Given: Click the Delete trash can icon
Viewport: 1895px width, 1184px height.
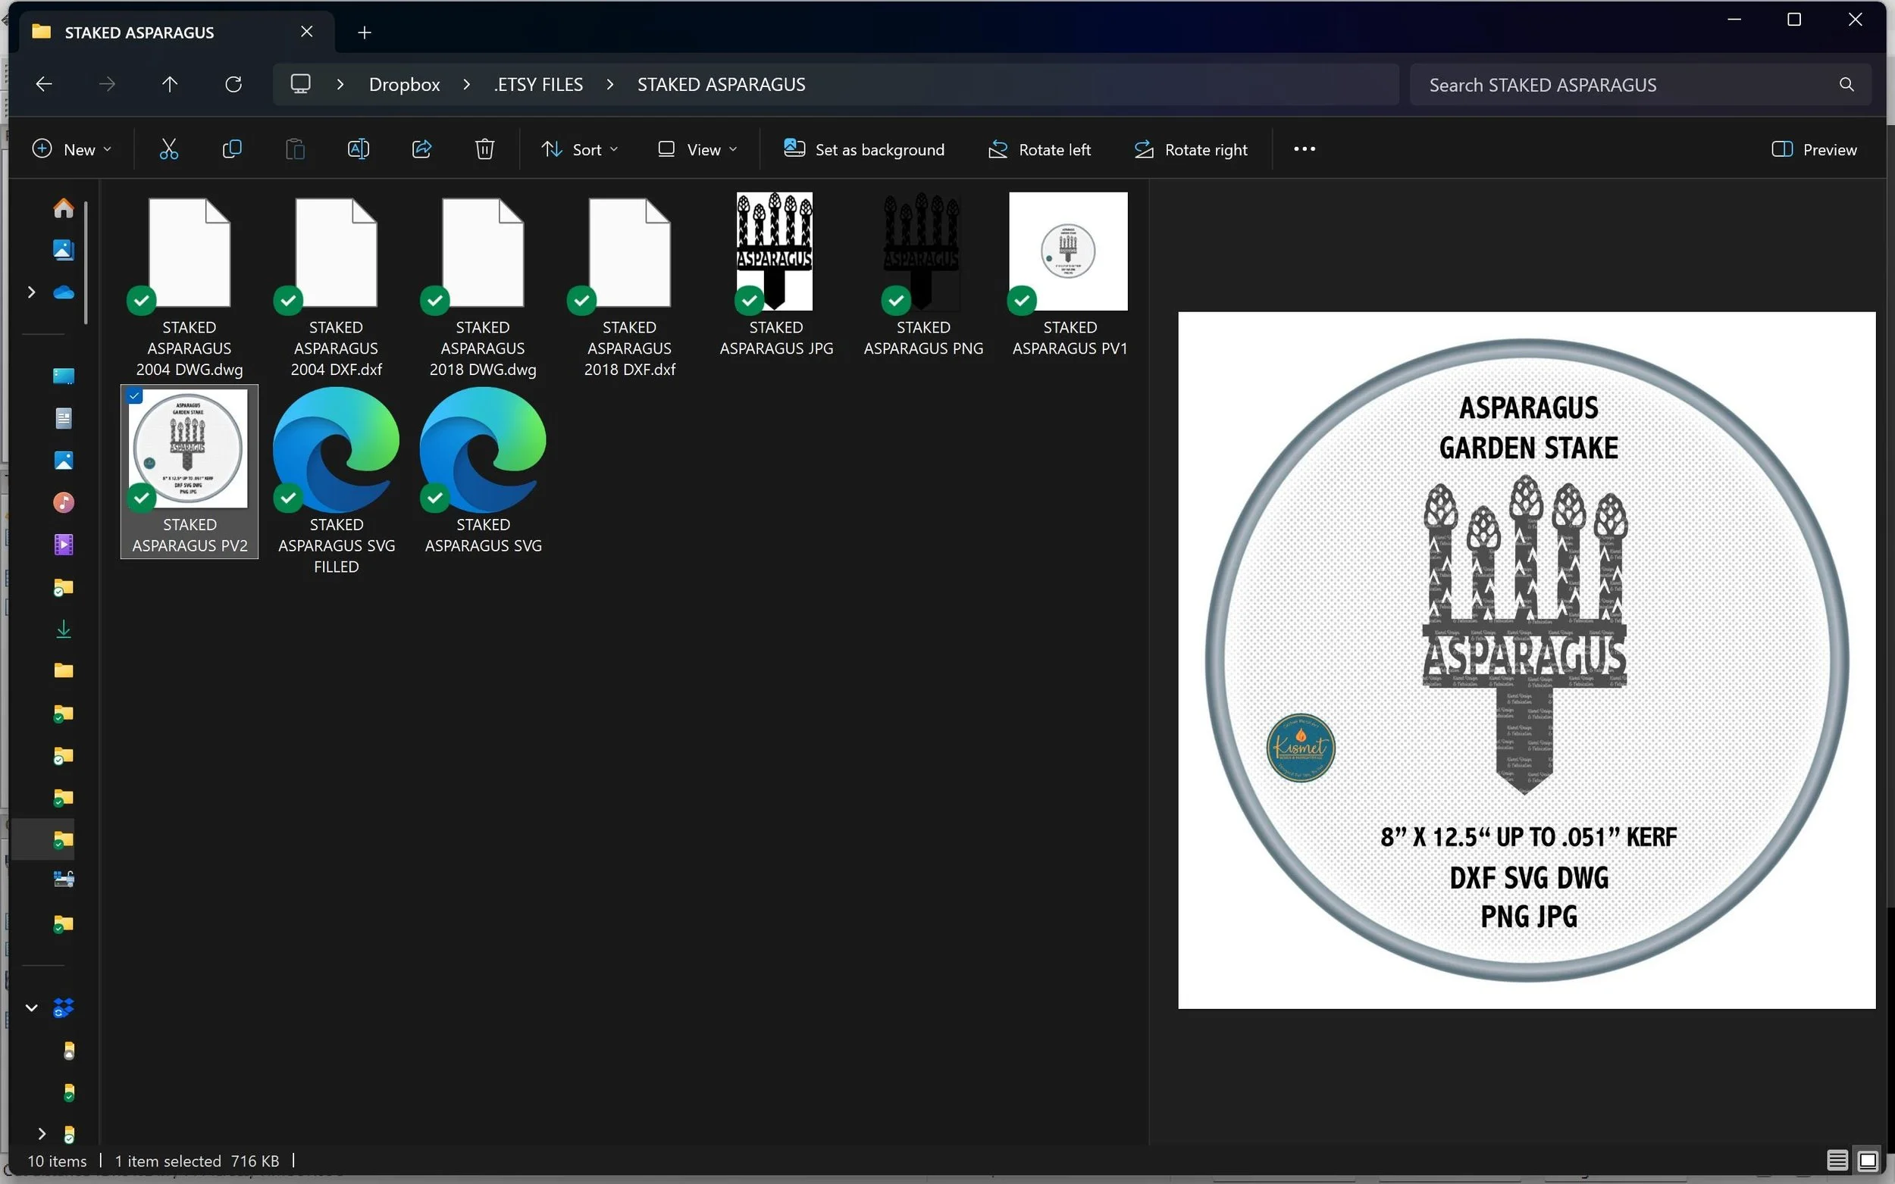Looking at the screenshot, I should point(484,148).
